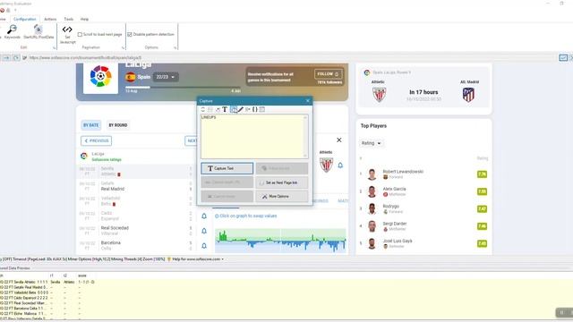
Task: Enable Scroll to load next page checkbox
Action: pos(80,34)
